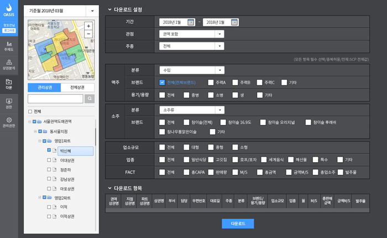Click the 권한 sidebar icon
The image size is (387, 238).
tap(9, 103)
